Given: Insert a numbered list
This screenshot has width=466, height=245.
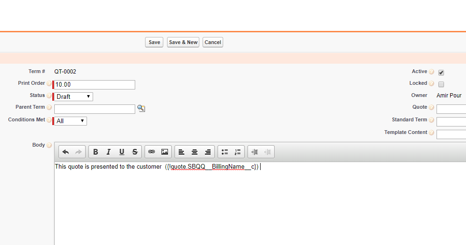Looking at the screenshot, I should point(238,152).
